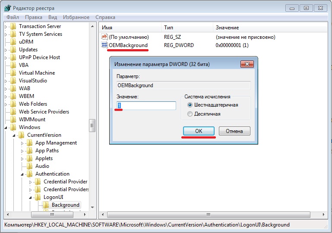Screen dimensions: 332x233
Task: Select the Шестнадцатеричная radio button
Action: 190,105
